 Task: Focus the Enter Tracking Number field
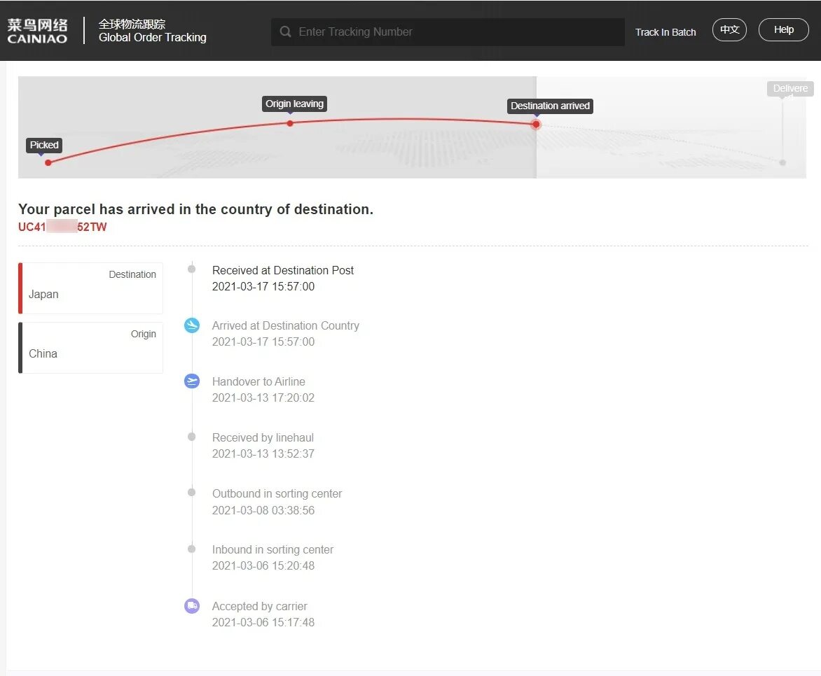448,32
